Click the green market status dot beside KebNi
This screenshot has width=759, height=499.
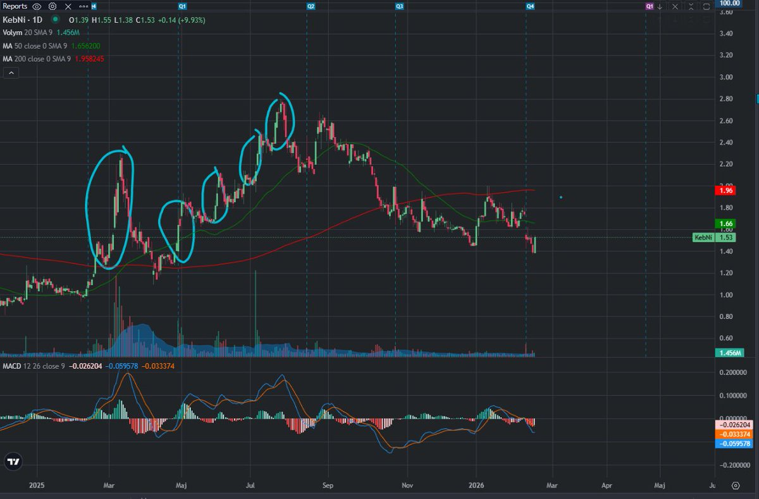56,20
